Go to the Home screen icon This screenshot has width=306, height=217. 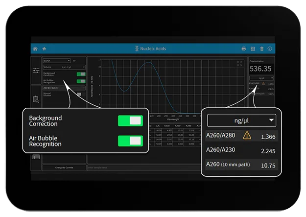click(35, 48)
